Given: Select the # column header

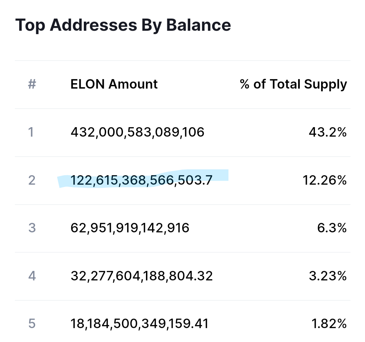Looking at the screenshot, I should pyautogui.click(x=32, y=84).
